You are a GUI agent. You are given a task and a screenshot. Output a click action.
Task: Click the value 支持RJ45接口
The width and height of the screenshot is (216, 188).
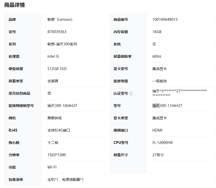[x=59, y=130]
